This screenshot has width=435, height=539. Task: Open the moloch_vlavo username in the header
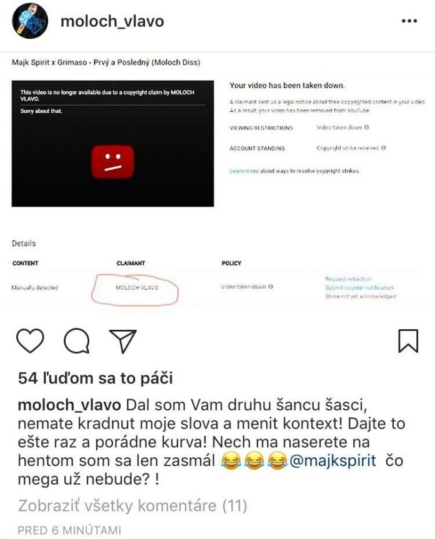click(x=112, y=21)
